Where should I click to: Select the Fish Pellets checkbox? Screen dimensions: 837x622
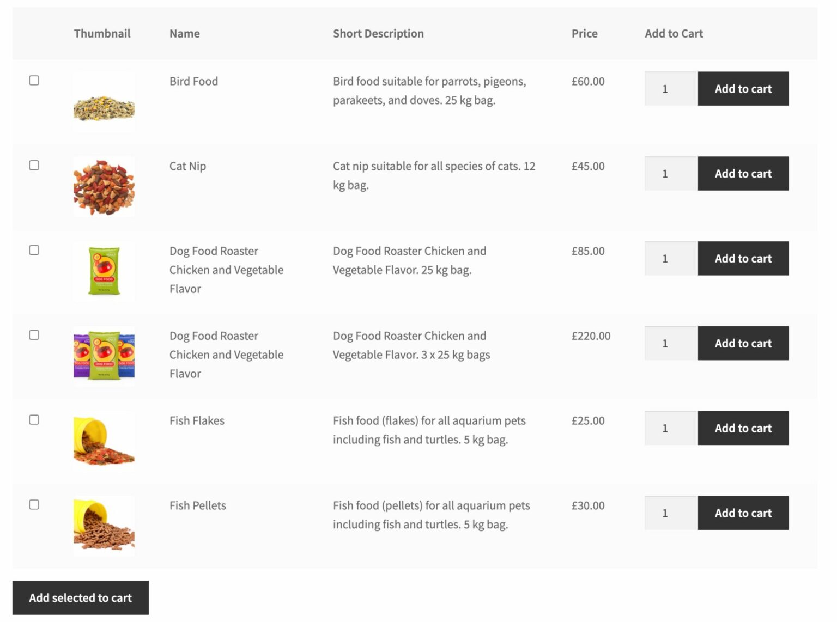point(34,504)
